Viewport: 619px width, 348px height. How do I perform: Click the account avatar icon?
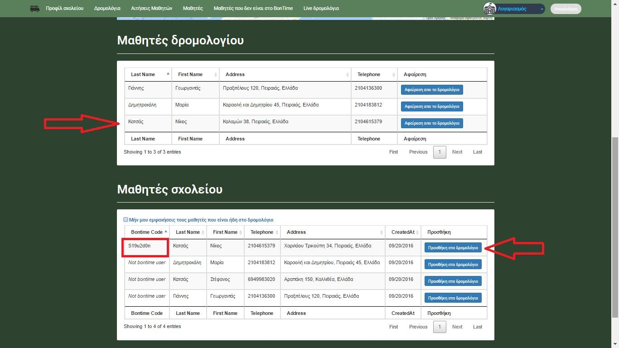click(489, 9)
